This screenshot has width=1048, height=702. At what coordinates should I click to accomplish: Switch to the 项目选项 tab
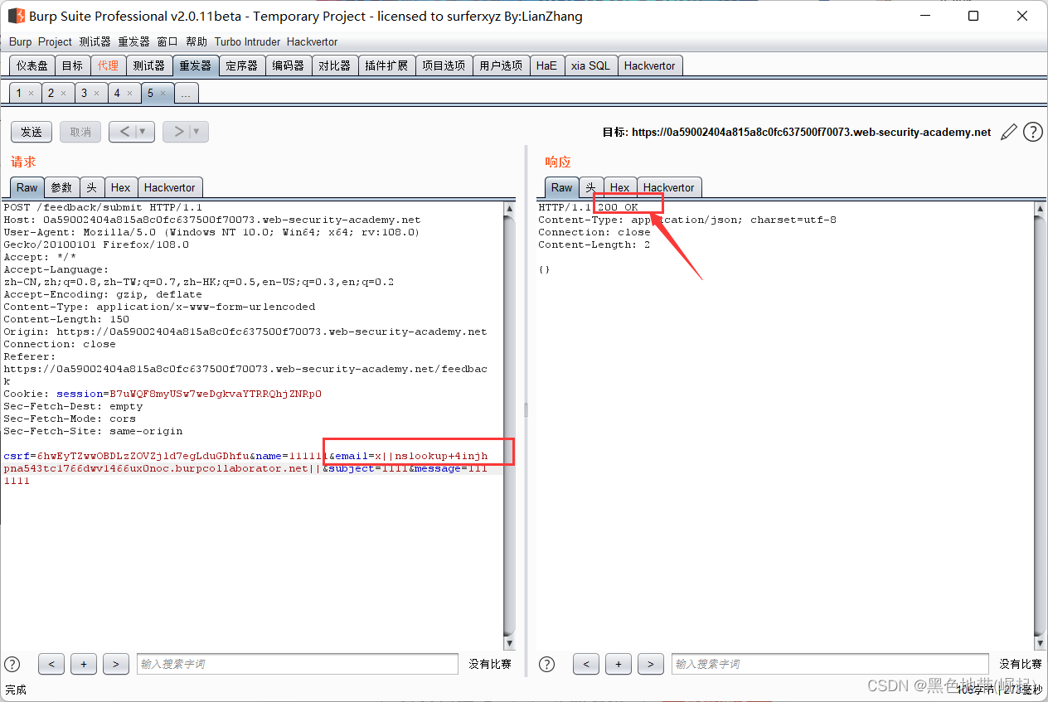444,65
